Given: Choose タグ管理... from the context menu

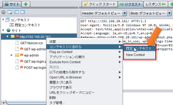Looking at the screenshot, I should 85,103.
